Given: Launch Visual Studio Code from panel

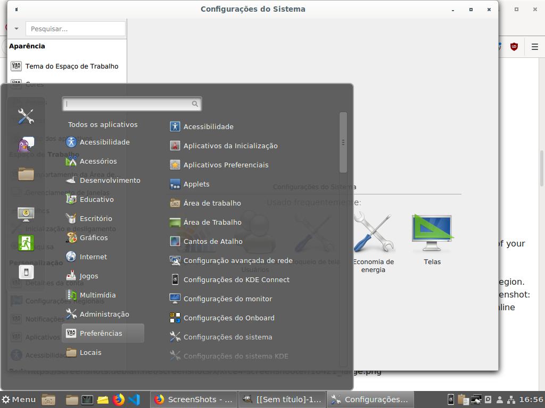Looking at the screenshot, I should coord(134,399).
